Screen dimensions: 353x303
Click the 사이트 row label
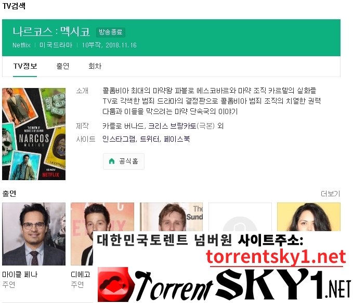(x=86, y=139)
